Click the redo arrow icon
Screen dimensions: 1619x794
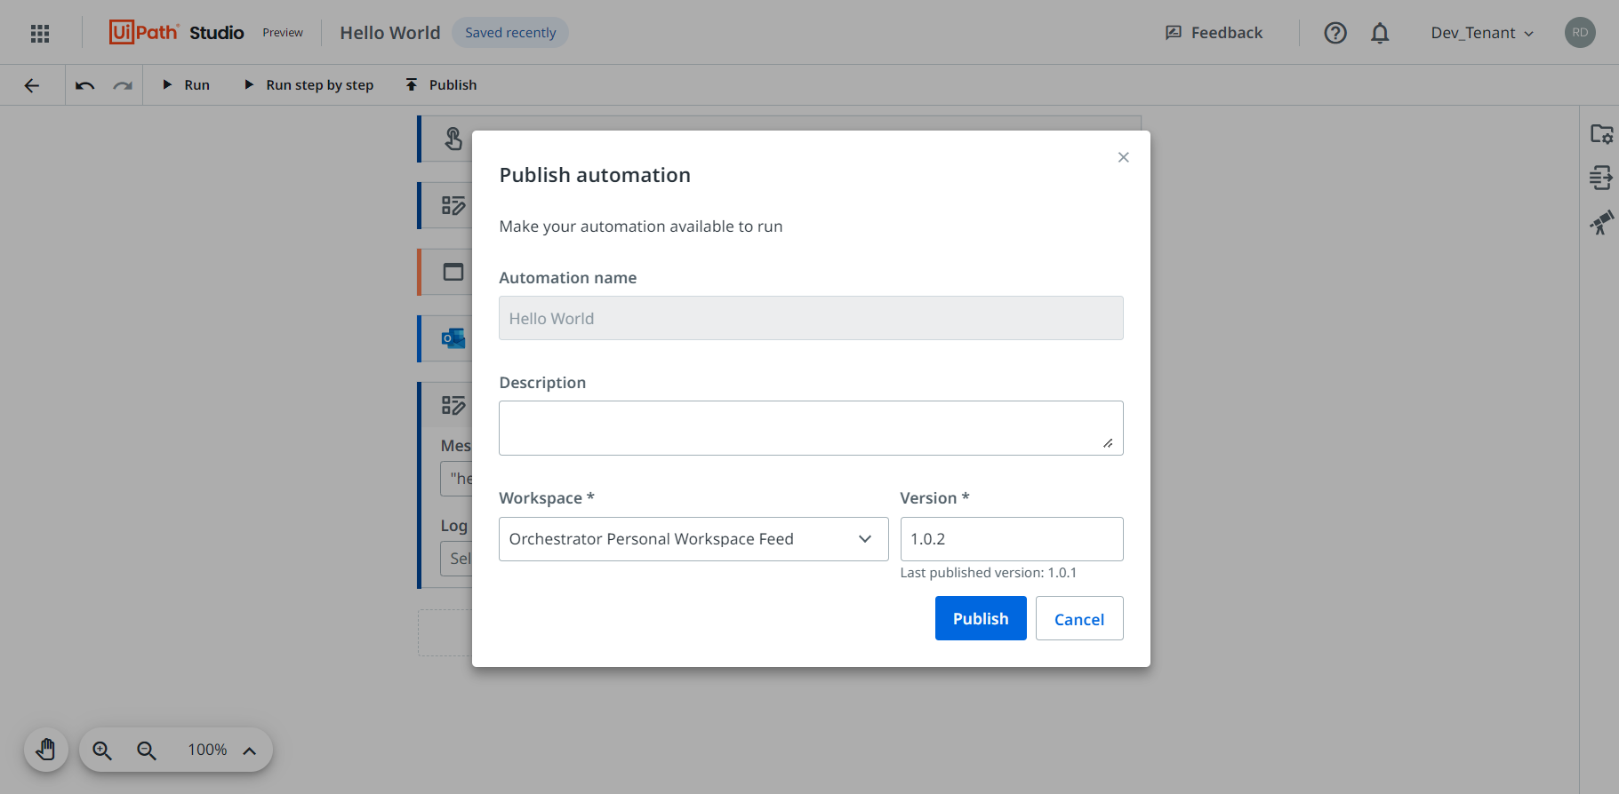123,85
